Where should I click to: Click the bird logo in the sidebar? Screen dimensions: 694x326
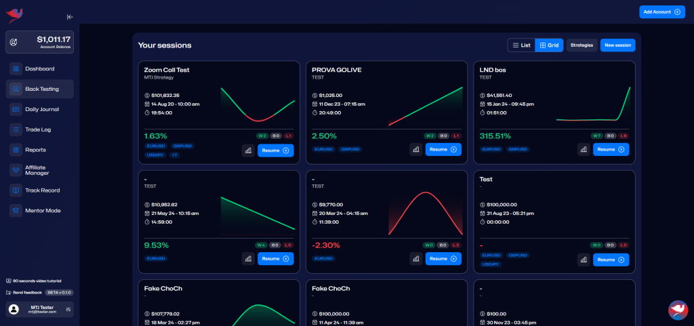14,14
